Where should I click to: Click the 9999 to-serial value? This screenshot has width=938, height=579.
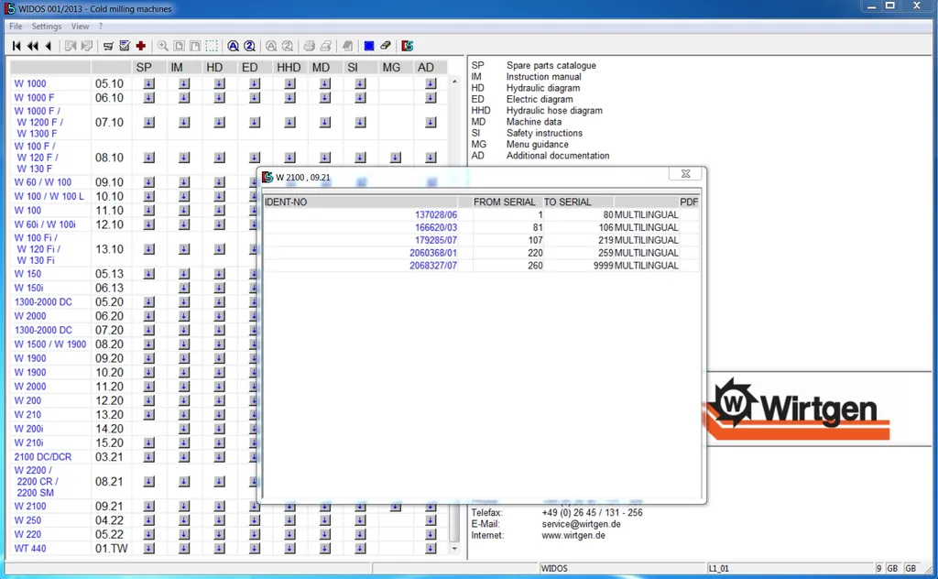coord(604,266)
